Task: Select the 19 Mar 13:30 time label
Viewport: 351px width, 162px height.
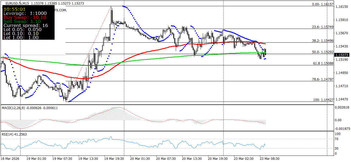Action: (x=88, y=159)
